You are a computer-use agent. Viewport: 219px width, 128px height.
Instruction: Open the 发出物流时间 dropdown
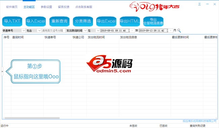pos(85,31)
